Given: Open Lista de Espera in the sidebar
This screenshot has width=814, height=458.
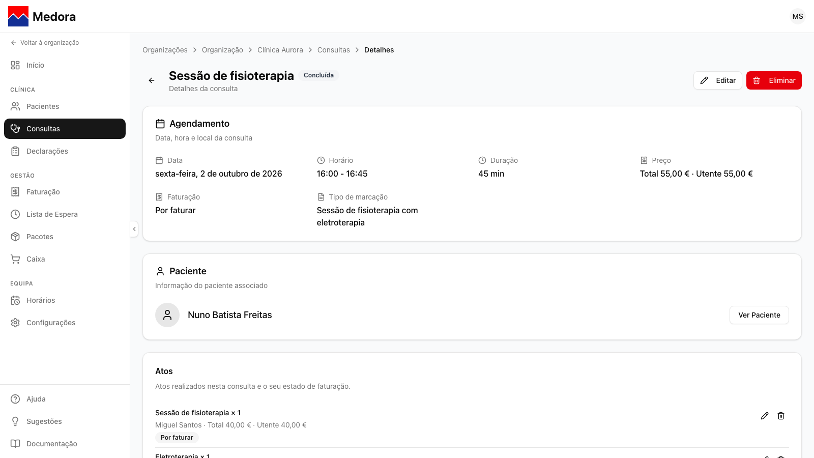Looking at the screenshot, I should pyautogui.click(x=65, y=214).
